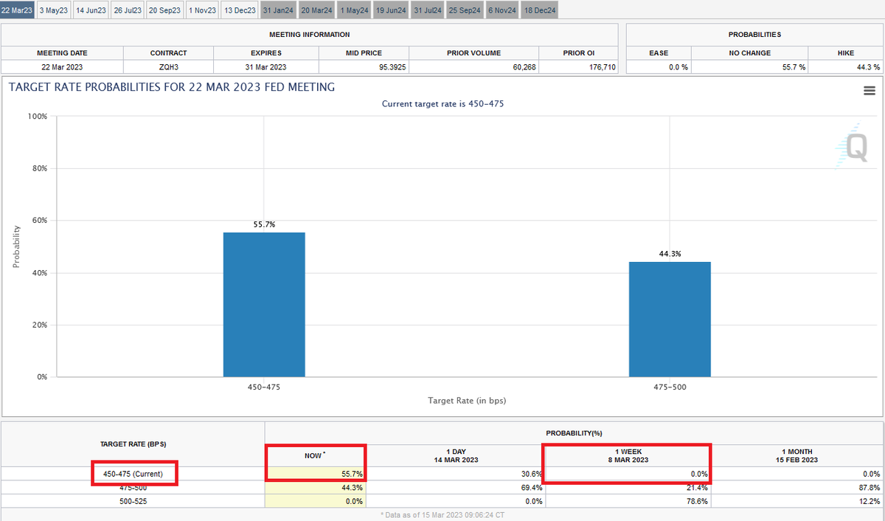This screenshot has width=885, height=521.
Task: Click the 475-500 blue probability bar
Action: click(670, 320)
